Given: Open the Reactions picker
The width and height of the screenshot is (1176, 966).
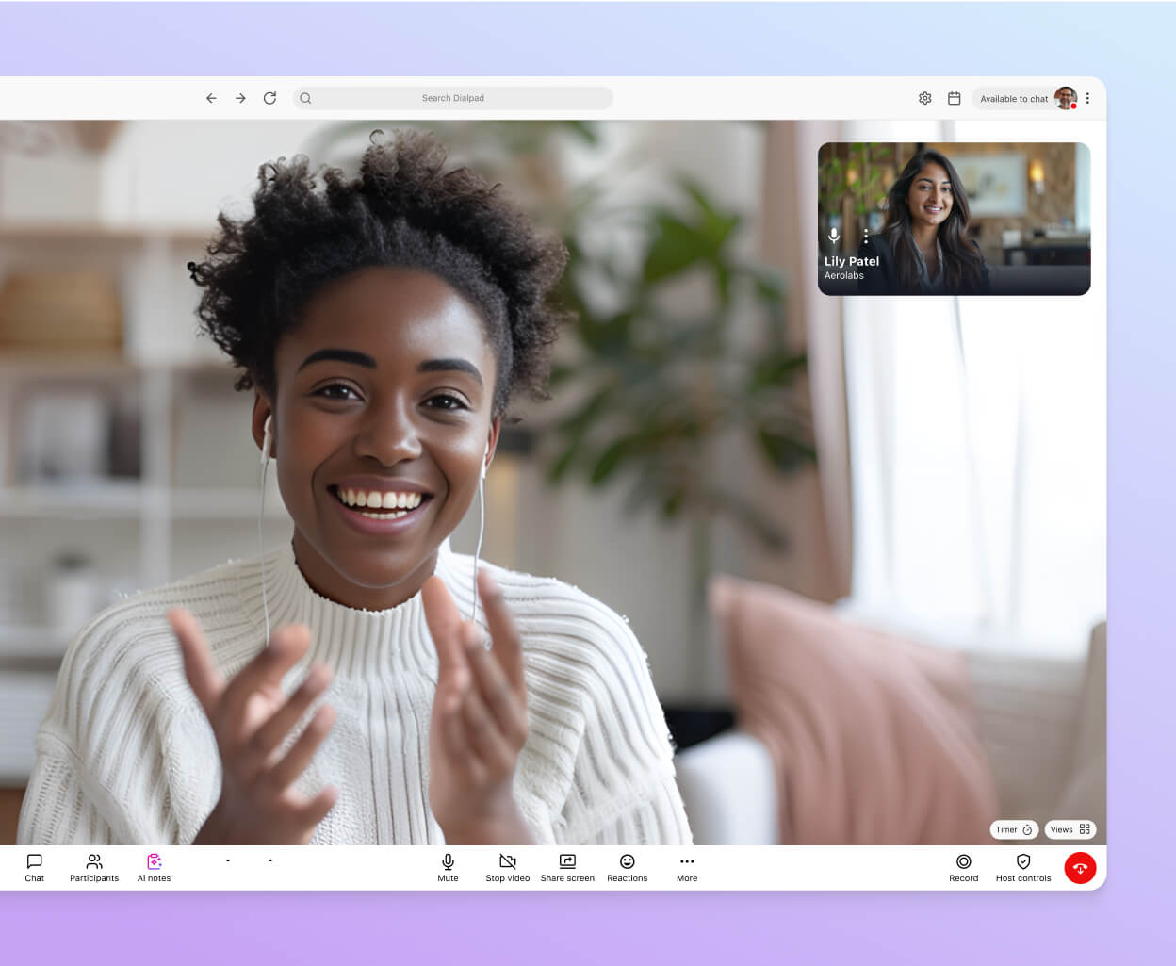Looking at the screenshot, I should click(627, 861).
